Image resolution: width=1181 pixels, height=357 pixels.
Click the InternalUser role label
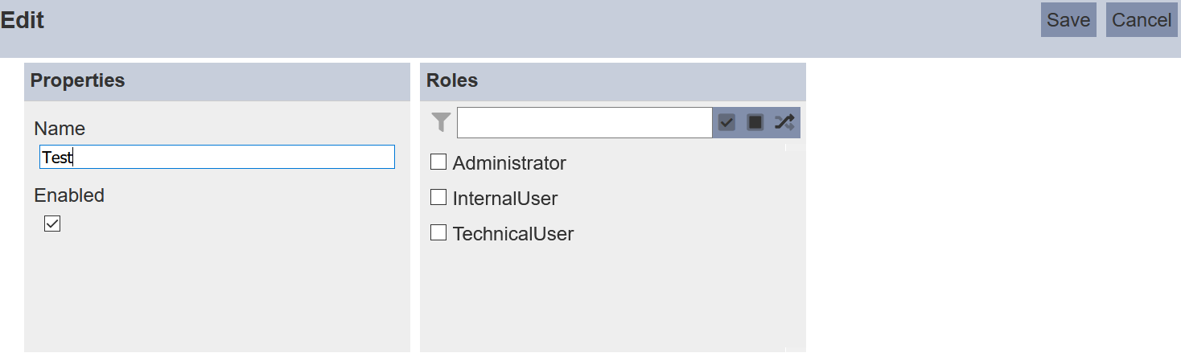pyautogui.click(x=505, y=199)
